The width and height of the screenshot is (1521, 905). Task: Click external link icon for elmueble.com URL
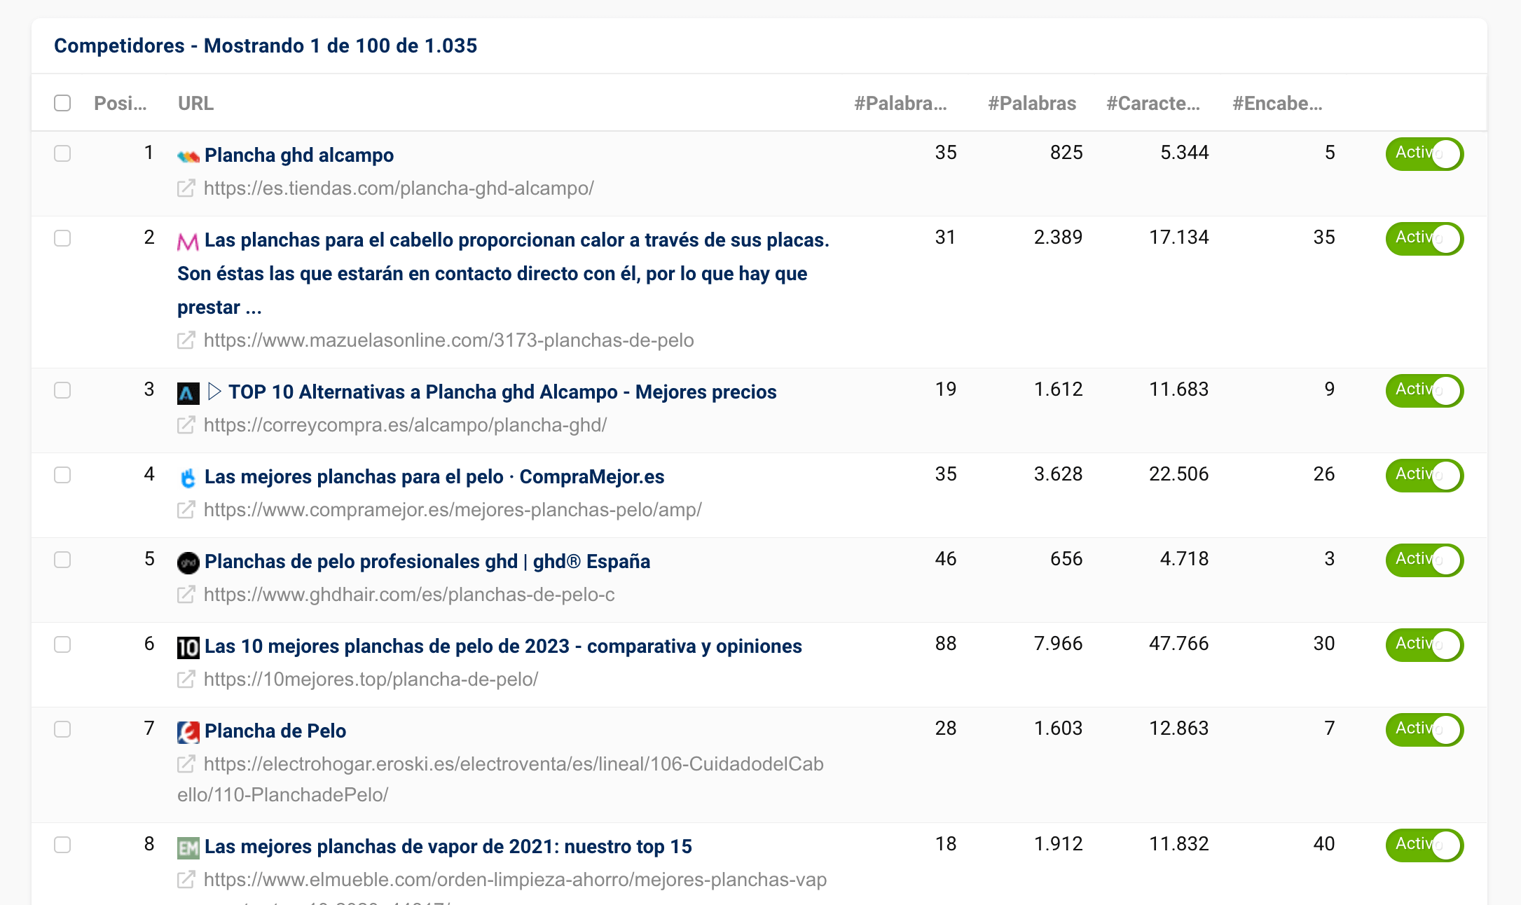point(186,880)
